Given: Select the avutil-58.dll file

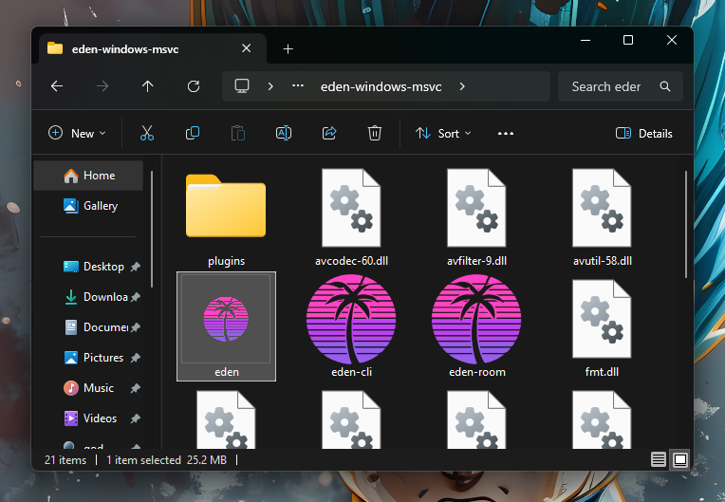Looking at the screenshot, I should coord(602,217).
